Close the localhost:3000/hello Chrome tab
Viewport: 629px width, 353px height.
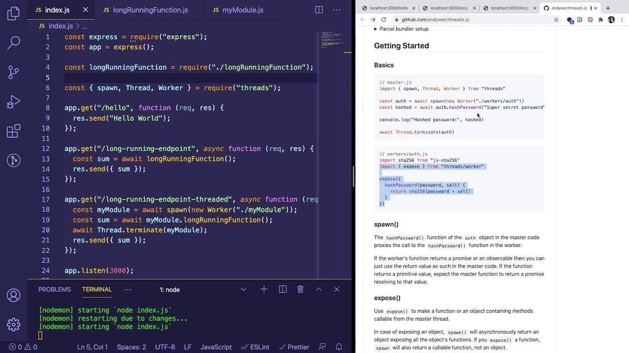point(413,8)
